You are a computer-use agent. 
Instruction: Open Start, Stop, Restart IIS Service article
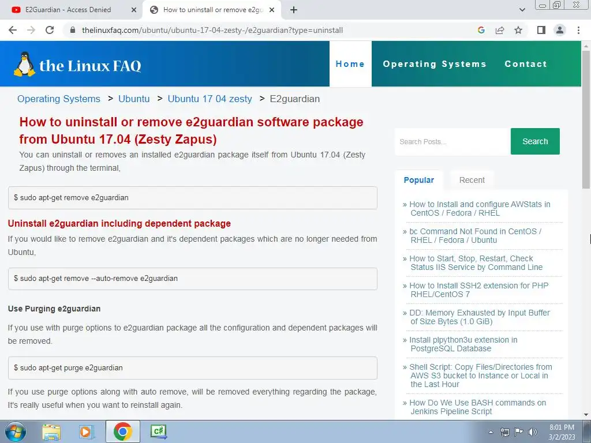coord(476,263)
